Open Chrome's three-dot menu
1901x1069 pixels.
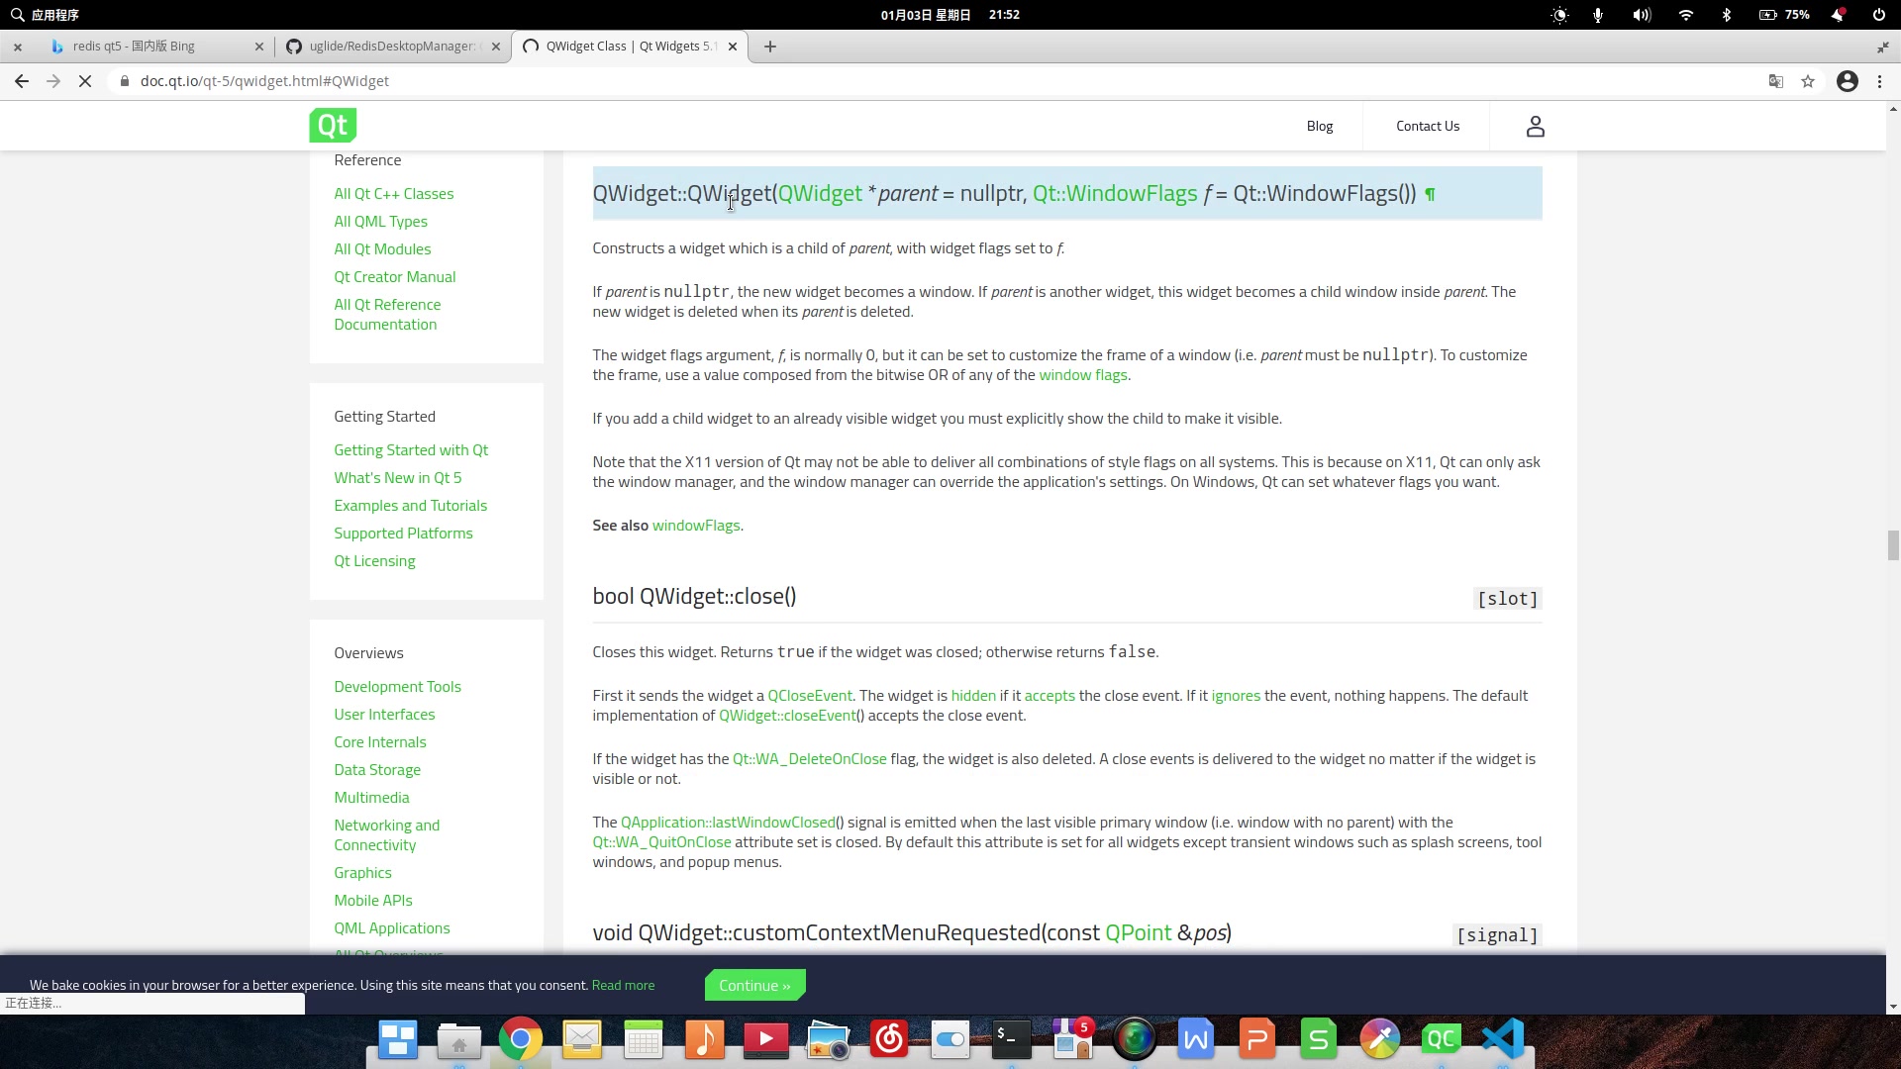pyautogui.click(x=1879, y=81)
